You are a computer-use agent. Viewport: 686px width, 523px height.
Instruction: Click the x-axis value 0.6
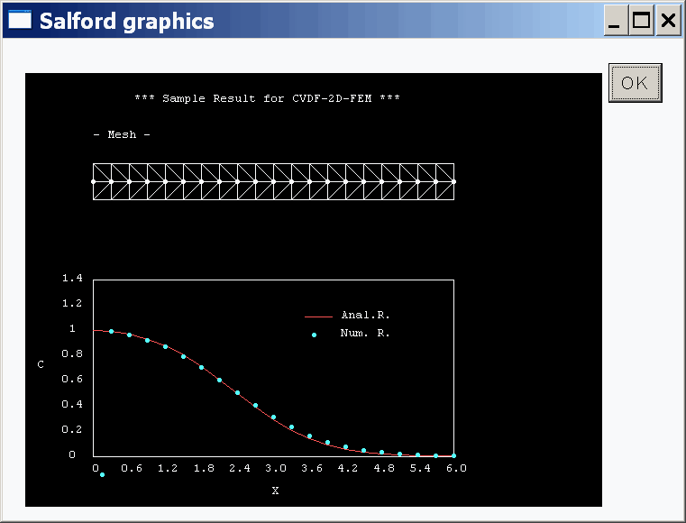tap(132, 468)
